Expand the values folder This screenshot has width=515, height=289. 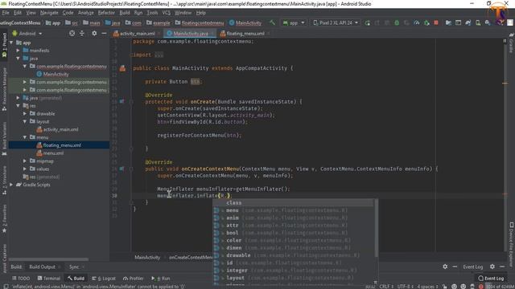click(25, 169)
